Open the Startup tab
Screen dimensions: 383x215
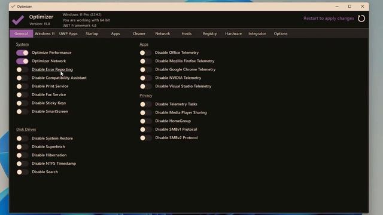tap(92, 33)
